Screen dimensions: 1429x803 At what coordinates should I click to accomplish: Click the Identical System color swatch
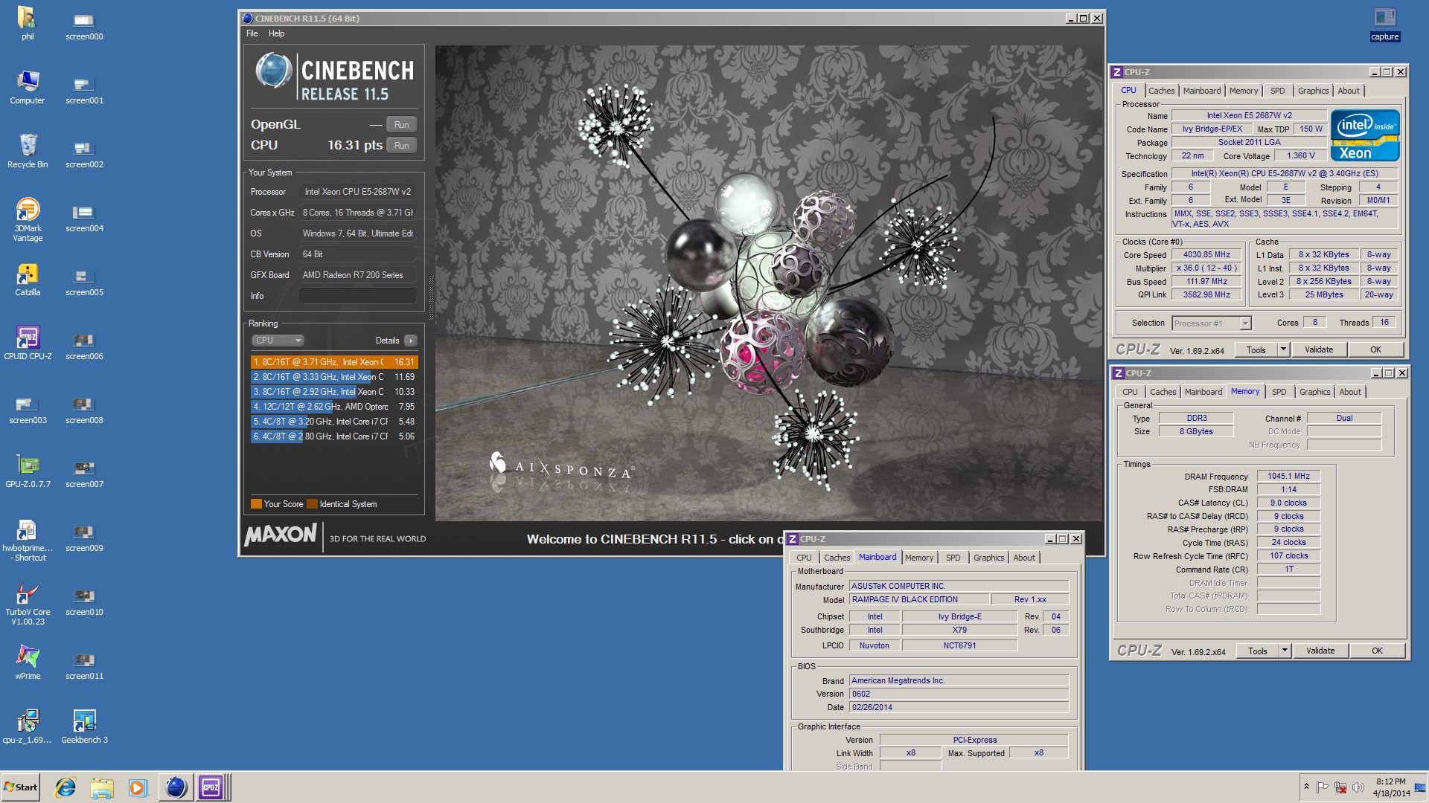tap(312, 504)
